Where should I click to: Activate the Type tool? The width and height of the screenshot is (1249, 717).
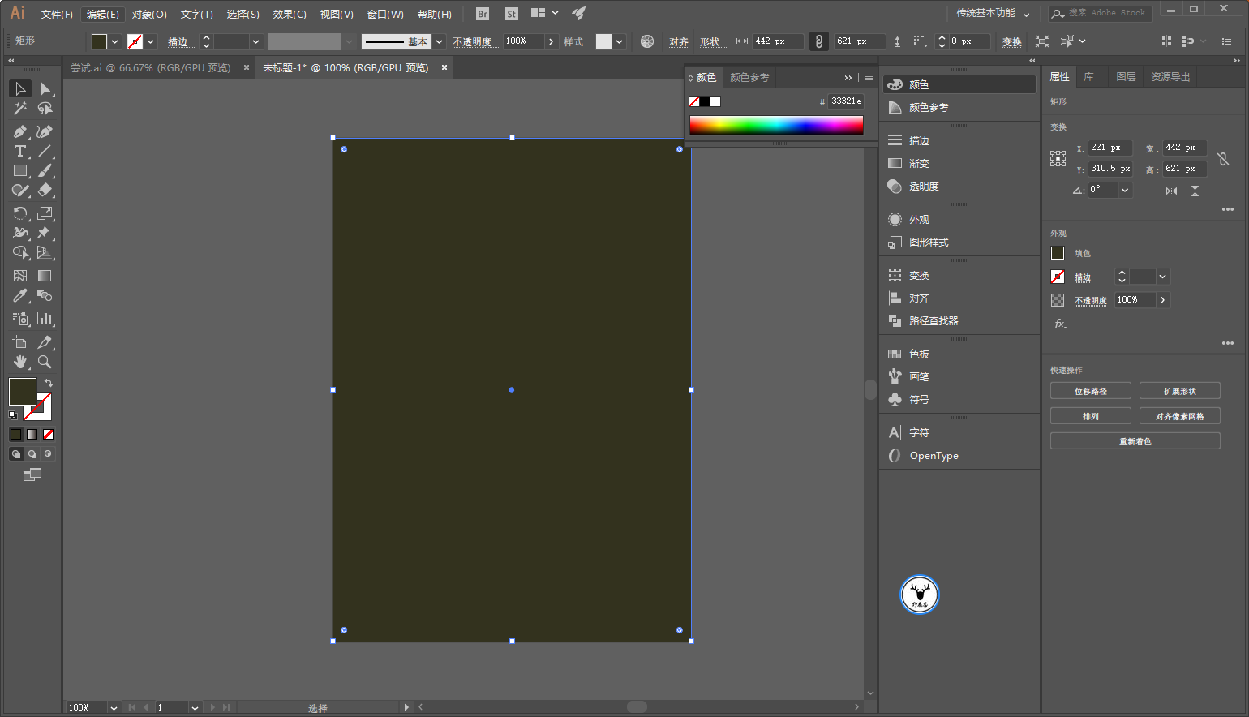[20, 151]
